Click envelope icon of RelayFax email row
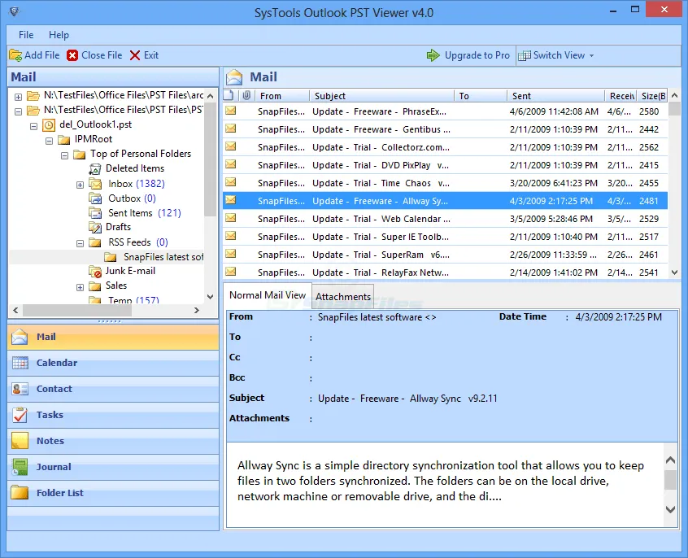The width and height of the screenshot is (688, 558). click(x=231, y=272)
